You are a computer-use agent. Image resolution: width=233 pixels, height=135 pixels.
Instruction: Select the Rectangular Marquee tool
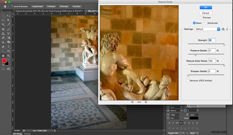click(3, 16)
